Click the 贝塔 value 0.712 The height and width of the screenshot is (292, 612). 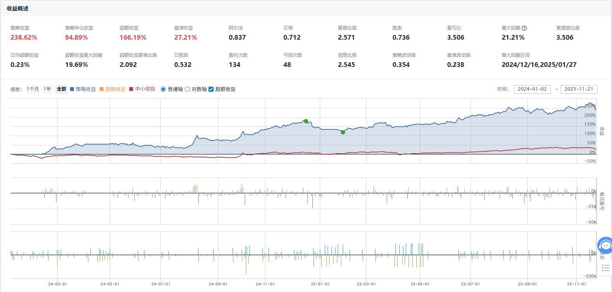pyautogui.click(x=292, y=37)
